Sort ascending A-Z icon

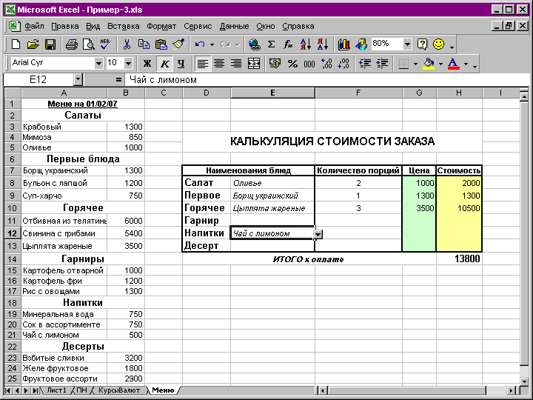(x=305, y=44)
